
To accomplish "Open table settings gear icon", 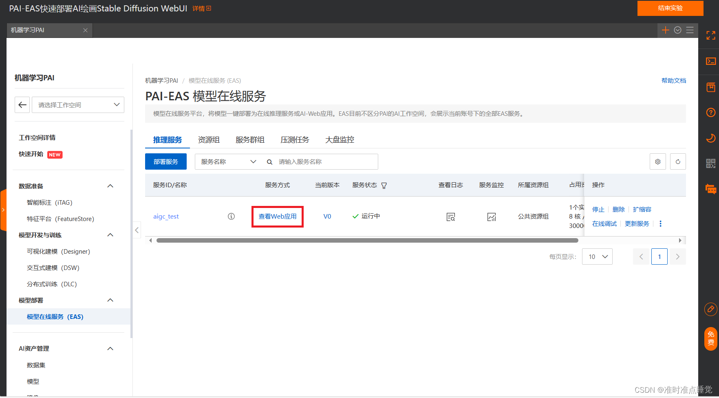I will click(658, 161).
